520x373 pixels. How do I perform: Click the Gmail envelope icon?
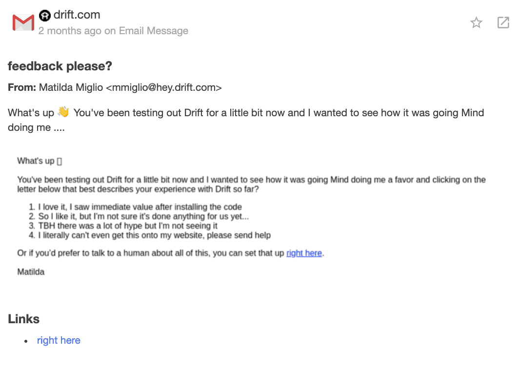(x=23, y=23)
